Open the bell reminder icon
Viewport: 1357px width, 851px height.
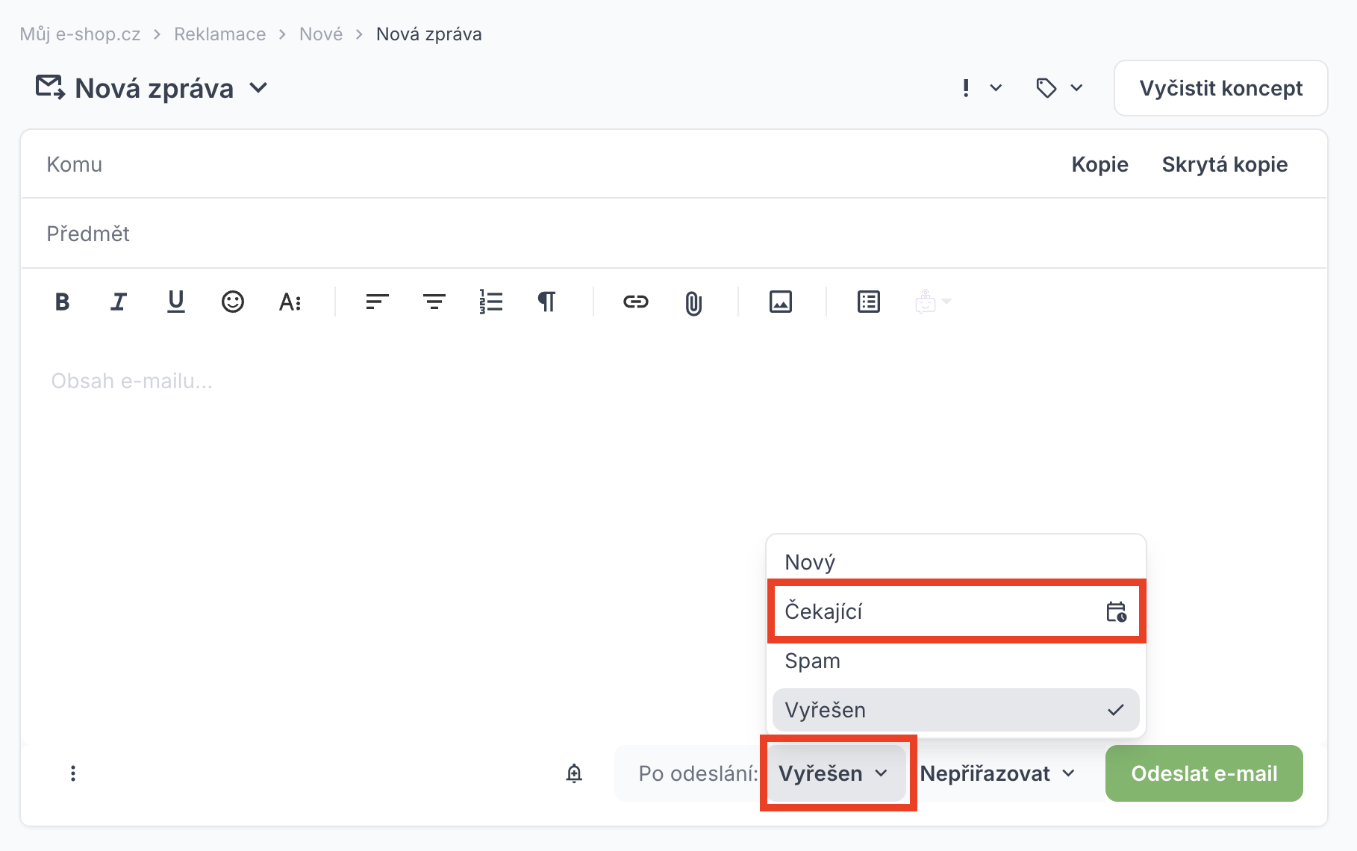coord(574,773)
